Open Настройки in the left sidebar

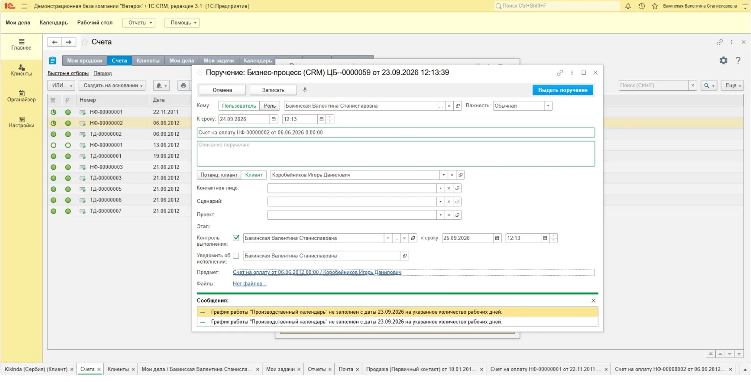click(21, 122)
